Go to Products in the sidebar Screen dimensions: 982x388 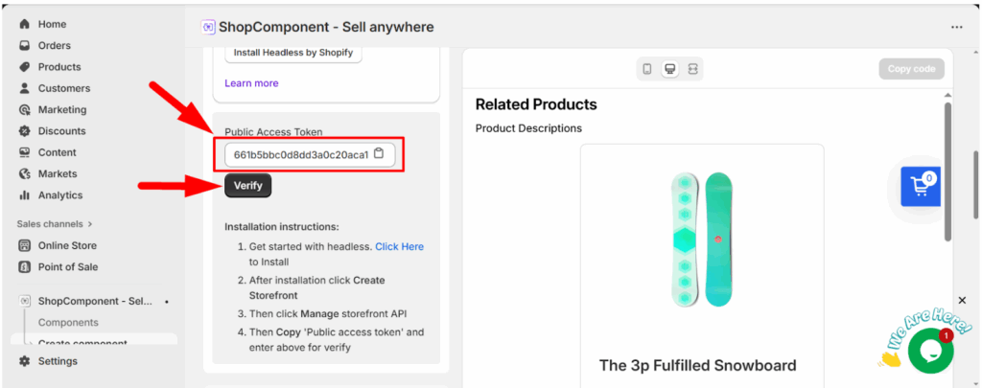click(x=58, y=67)
